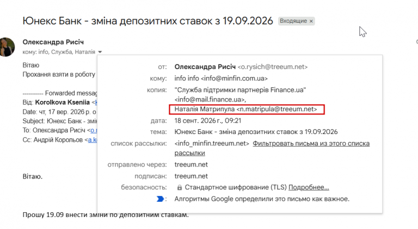Click the o.rysich@treeum.net sender address
Image resolution: width=418 pixels, height=229 pixels.
click(x=273, y=67)
